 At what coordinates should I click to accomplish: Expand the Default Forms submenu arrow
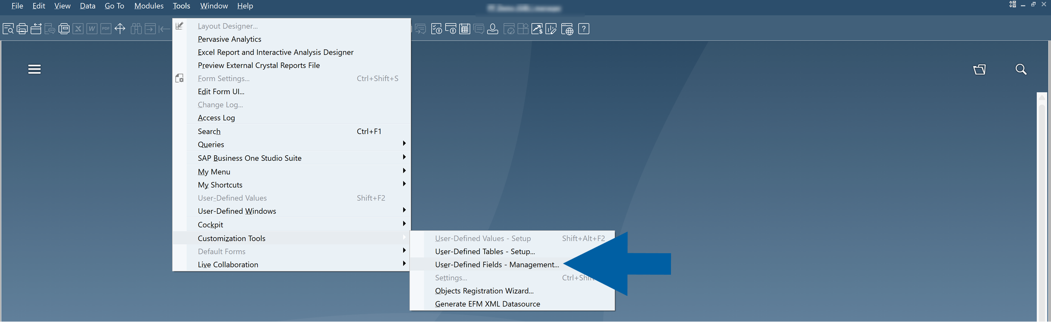pyautogui.click(x=404, y=250)
